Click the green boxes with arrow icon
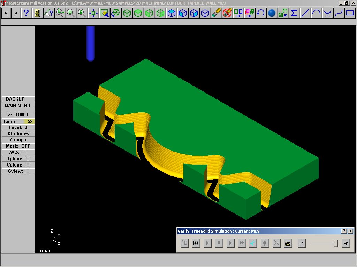 (x=283, y=13)
